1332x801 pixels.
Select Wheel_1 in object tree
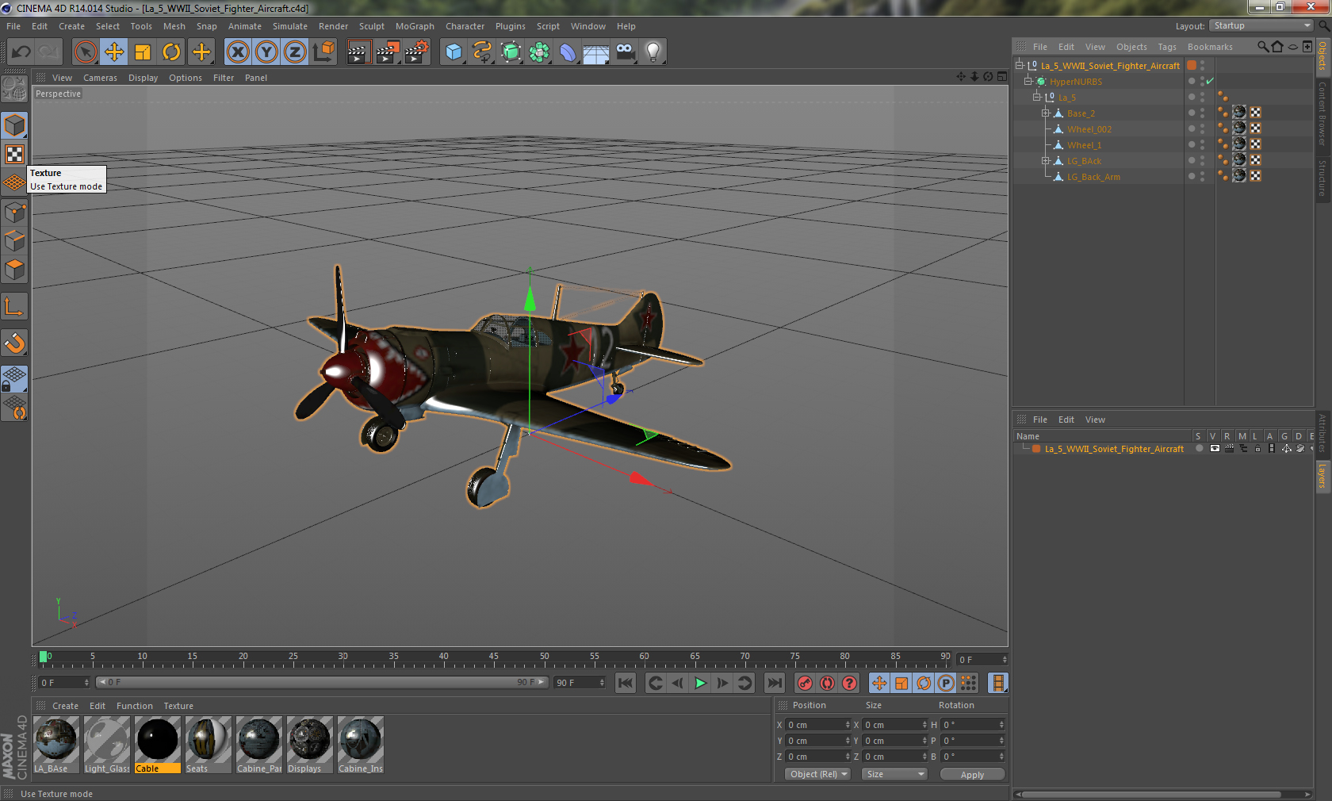pos(1084,145)
